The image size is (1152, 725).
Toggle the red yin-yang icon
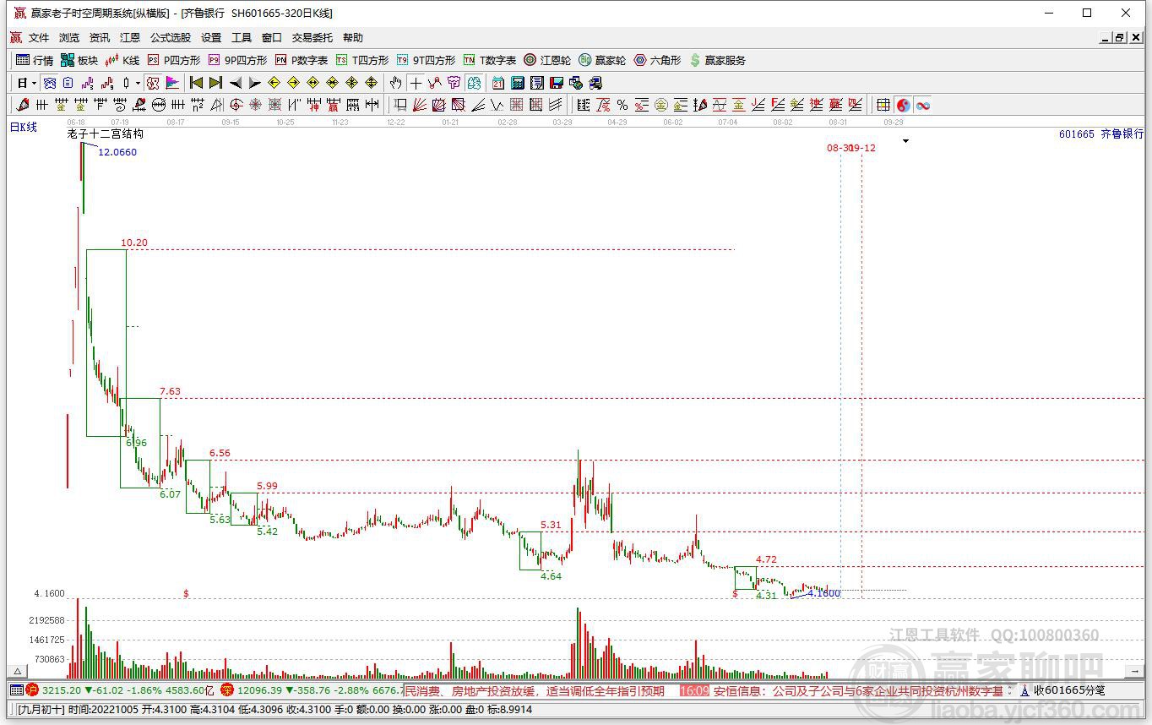point(903,105)
